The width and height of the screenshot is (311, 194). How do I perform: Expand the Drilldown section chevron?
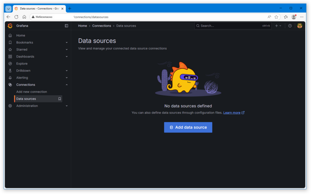pos(66,70)
